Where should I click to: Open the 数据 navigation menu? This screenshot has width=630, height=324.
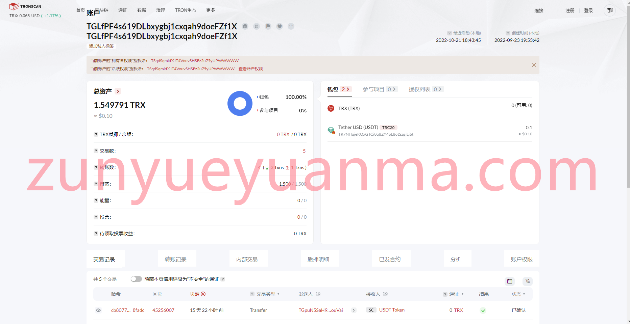coord(142,10)
